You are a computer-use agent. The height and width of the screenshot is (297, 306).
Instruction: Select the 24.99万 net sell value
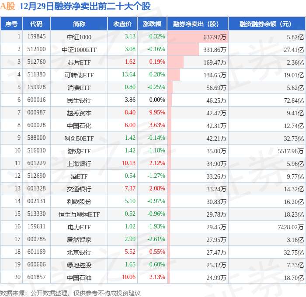point(216,278)
